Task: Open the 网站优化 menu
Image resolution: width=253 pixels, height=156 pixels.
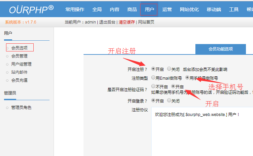Action: point(189,9)
